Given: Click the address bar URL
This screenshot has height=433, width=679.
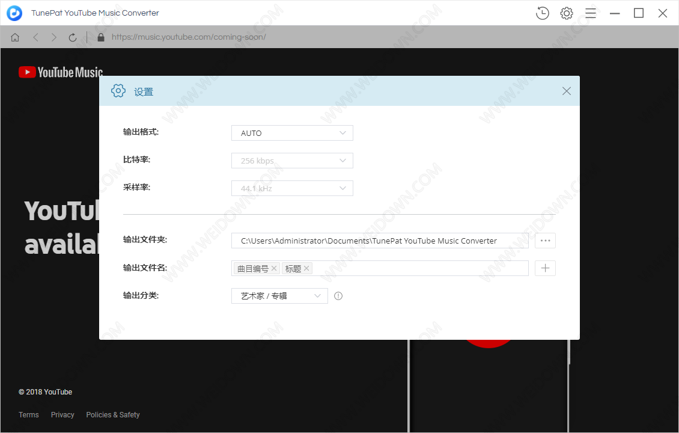Looking at the screenshot, I should [189, 37].
